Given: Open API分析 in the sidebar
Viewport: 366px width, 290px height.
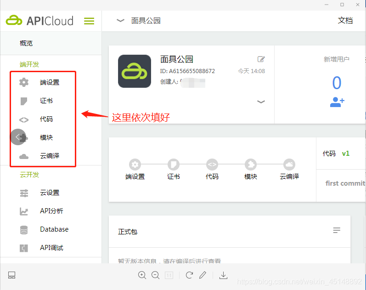Looking at the screenshot, I should (x=51, y=211).
